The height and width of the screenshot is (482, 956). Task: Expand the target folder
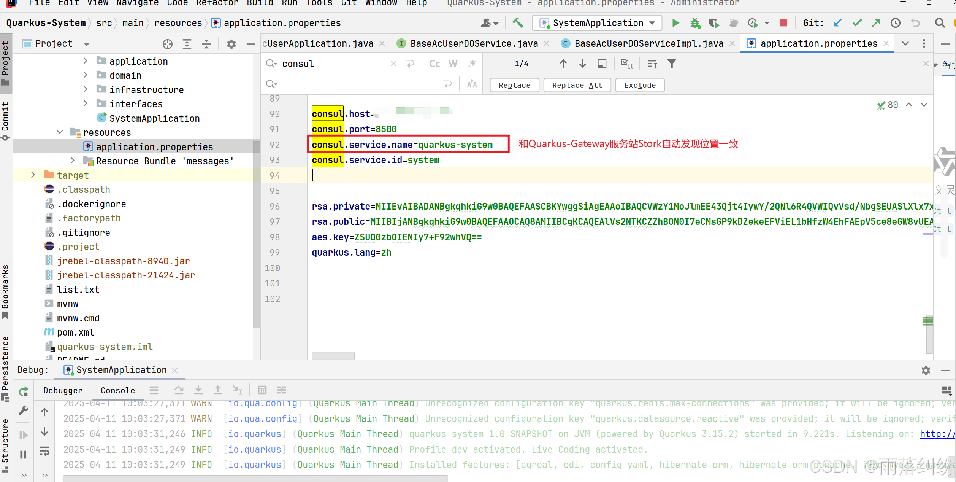click(x=33, y=175)
